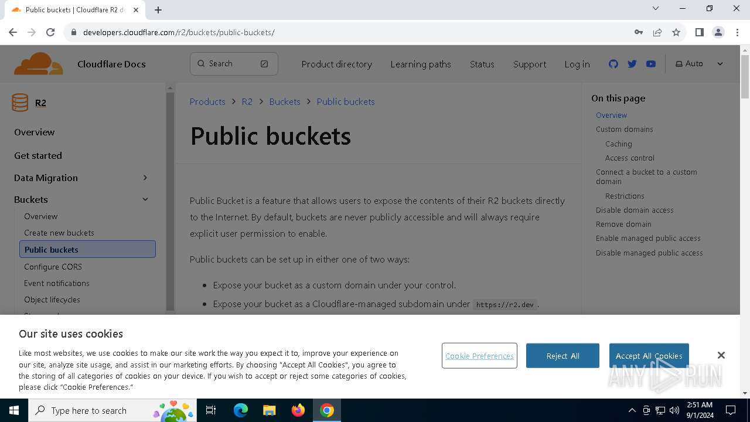Click the Windows Start button
Viewport: 750px width, 422px height.
pos(14,410)
